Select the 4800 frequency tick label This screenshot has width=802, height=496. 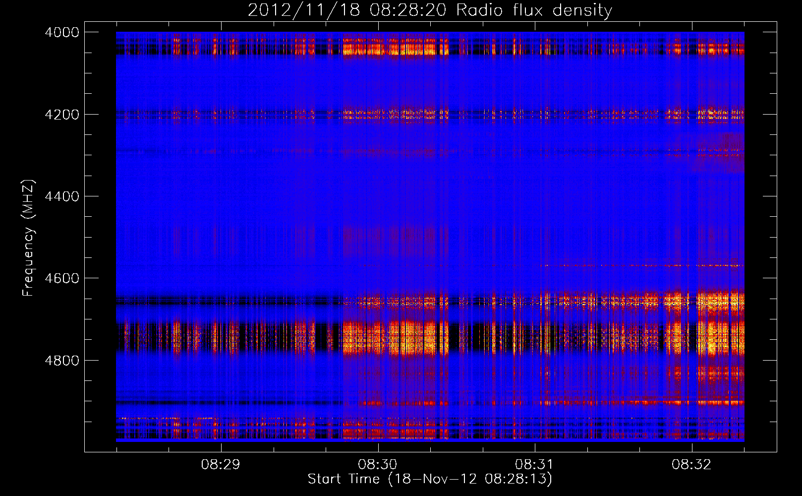[x=62, y=361]
